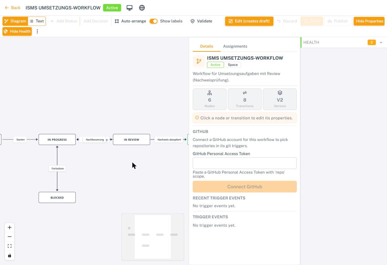Select the IN PROGRESS node
The width and height of the screenshot is (387, 265).
pyautogui.click(x=57, y=139)
